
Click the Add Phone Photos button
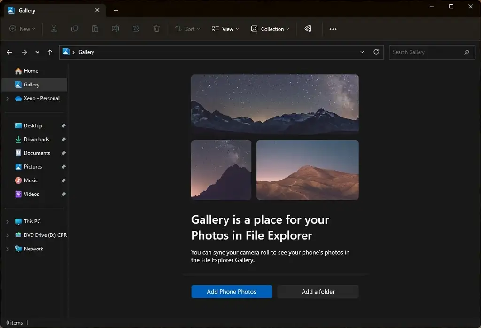231,291
